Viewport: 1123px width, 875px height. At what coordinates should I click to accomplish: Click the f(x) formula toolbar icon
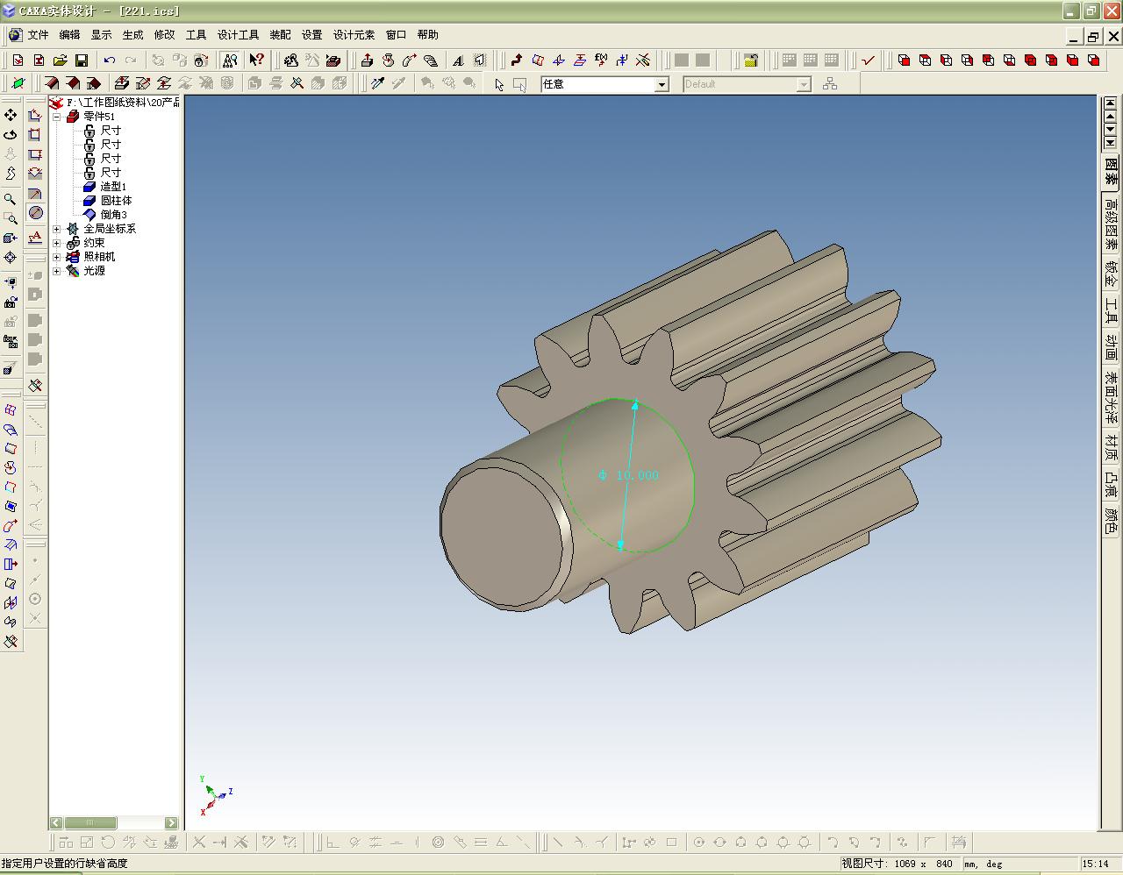pos(601,60)
